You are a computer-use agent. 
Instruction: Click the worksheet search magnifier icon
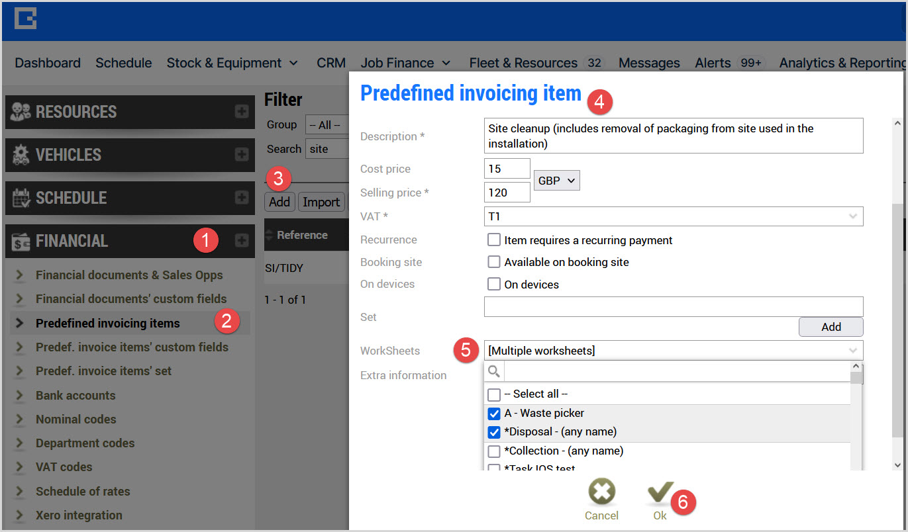coord(494,371)
